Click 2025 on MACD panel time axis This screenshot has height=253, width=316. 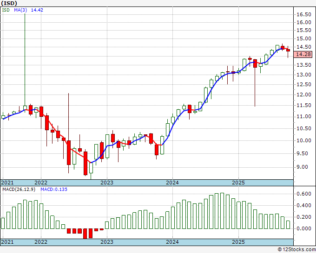coord(238,242)
